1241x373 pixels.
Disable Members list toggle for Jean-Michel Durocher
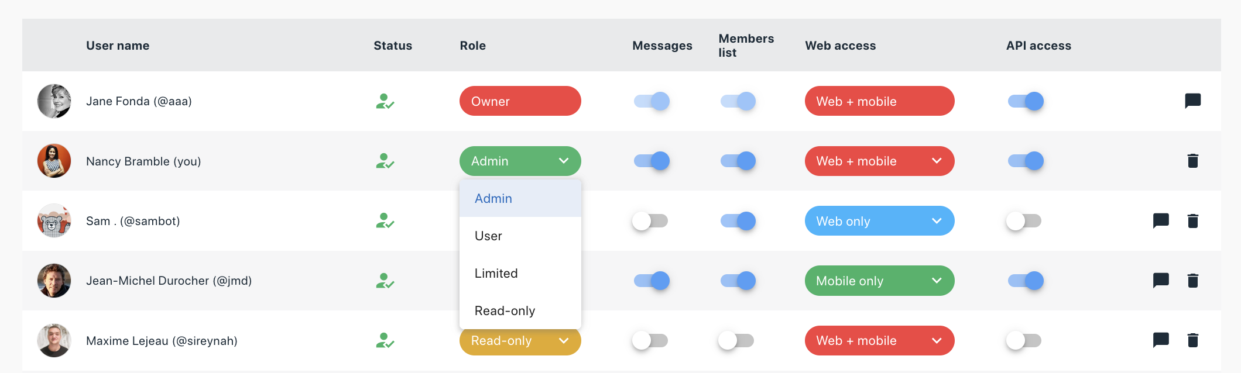point(738,281)
